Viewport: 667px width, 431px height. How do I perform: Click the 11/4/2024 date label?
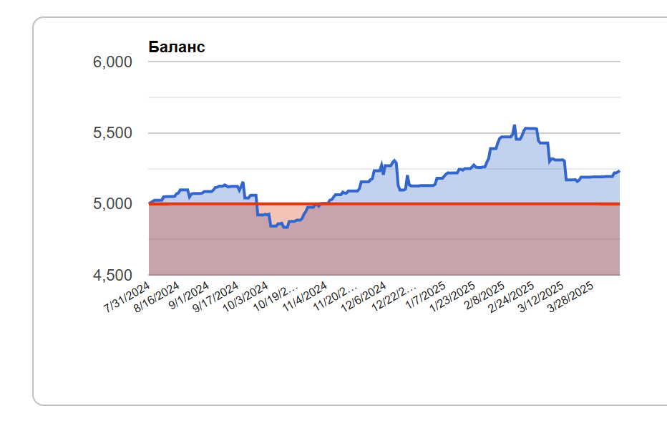pyautogui.click(x=305, y=297)
